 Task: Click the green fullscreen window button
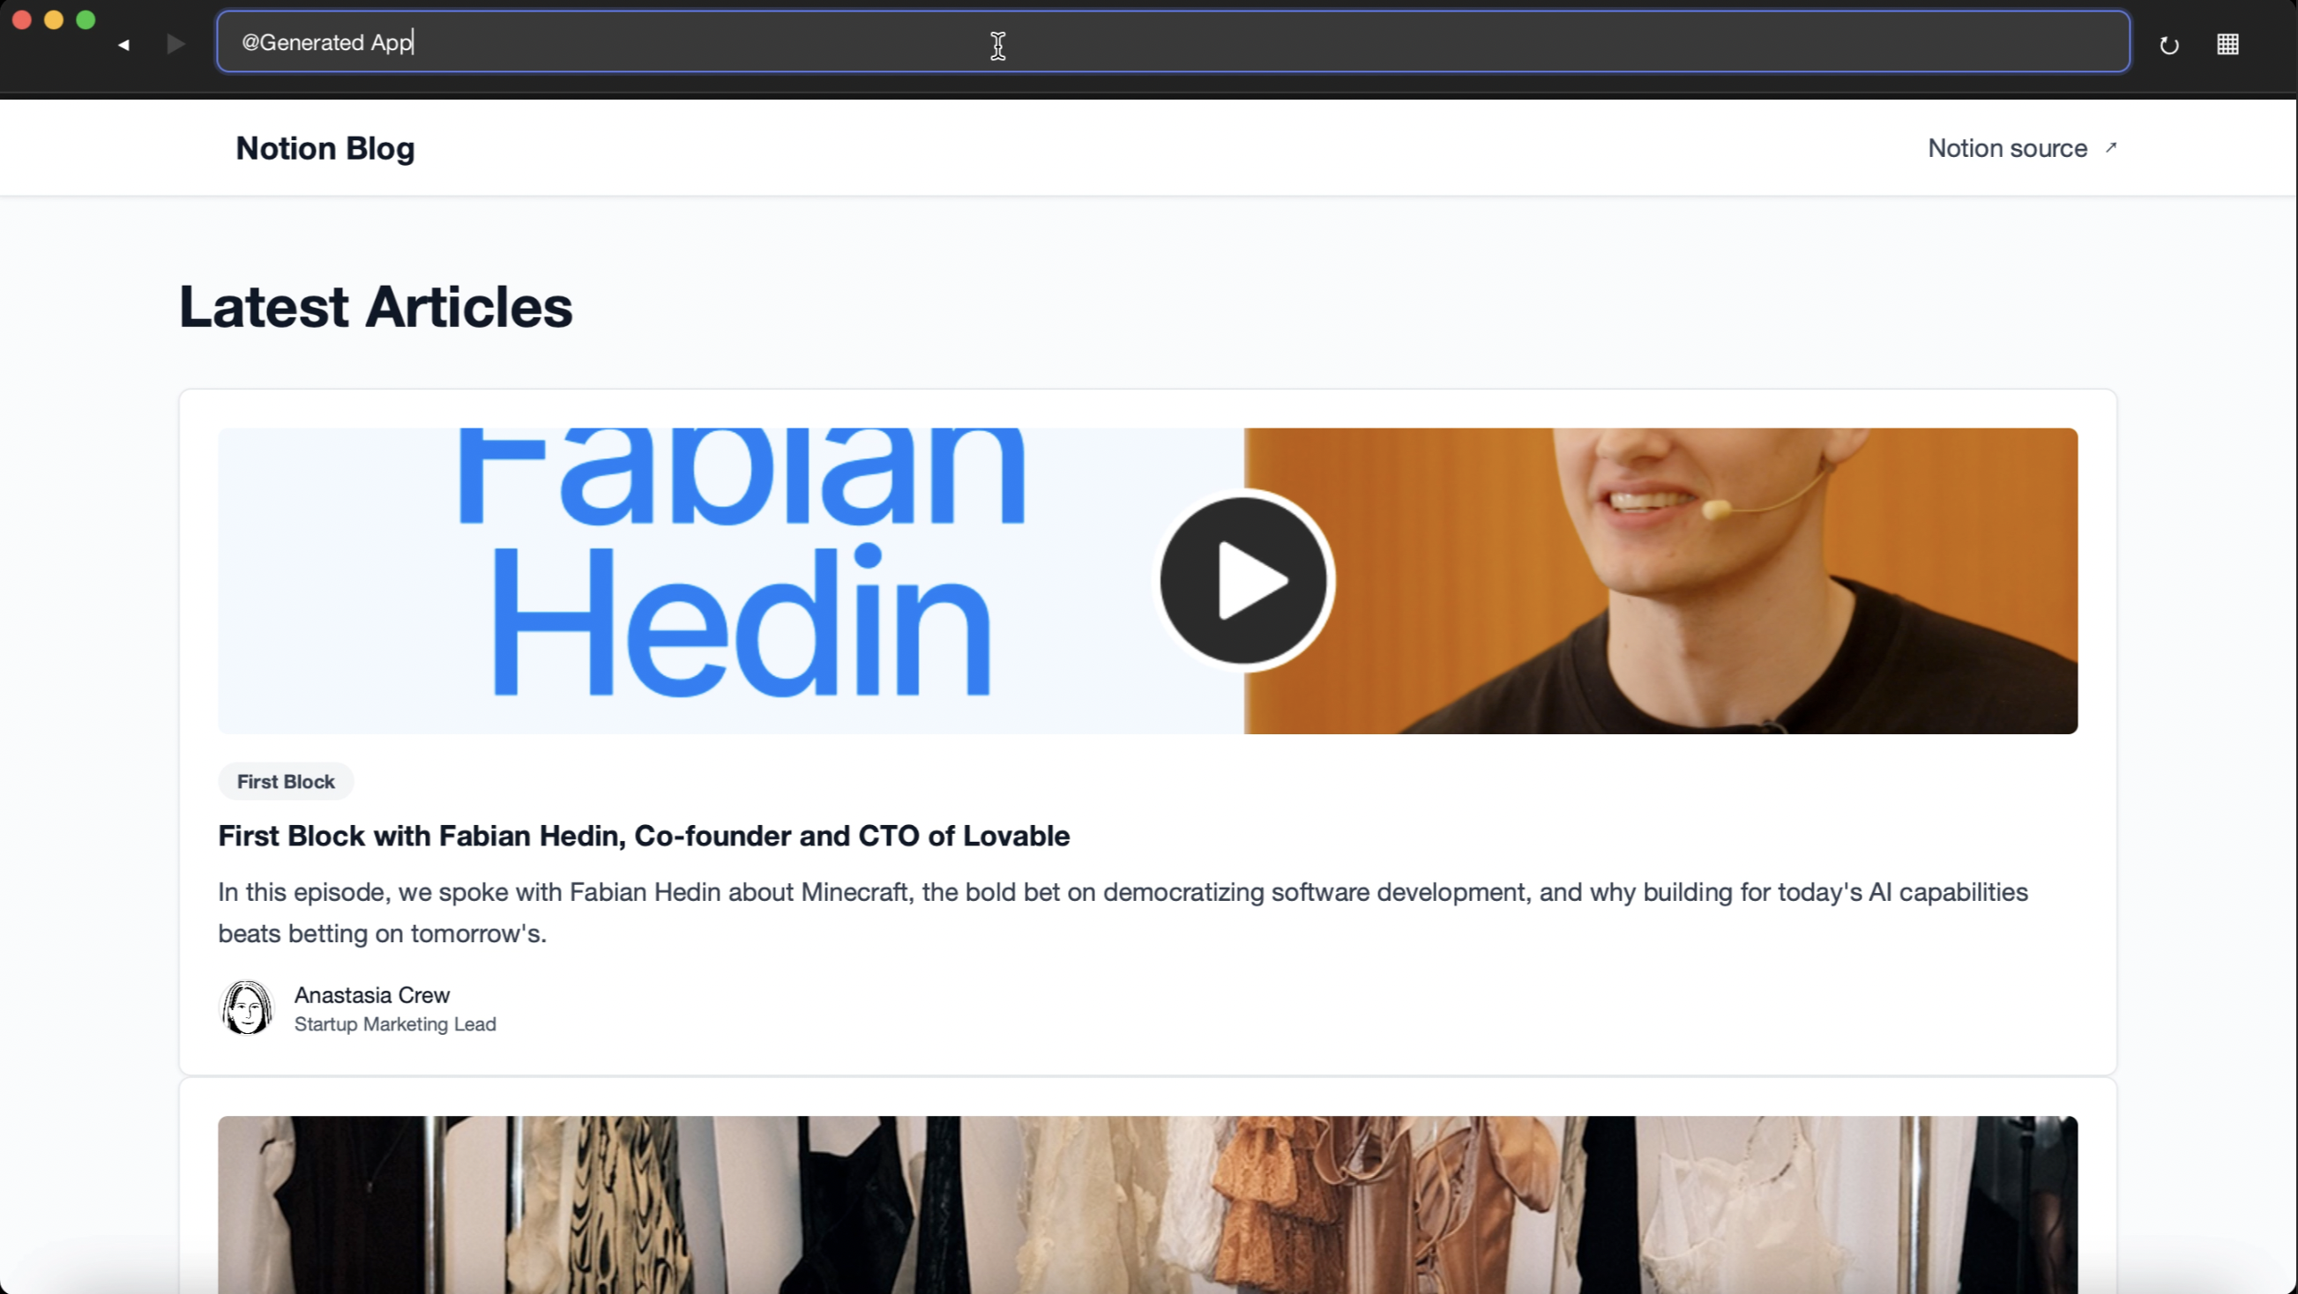coord(86,19)
